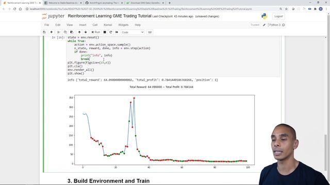This screenshot has height=185, width=330.
Task: Move the selected cell up
Action: pyautogui.click(x=79, y=32)
